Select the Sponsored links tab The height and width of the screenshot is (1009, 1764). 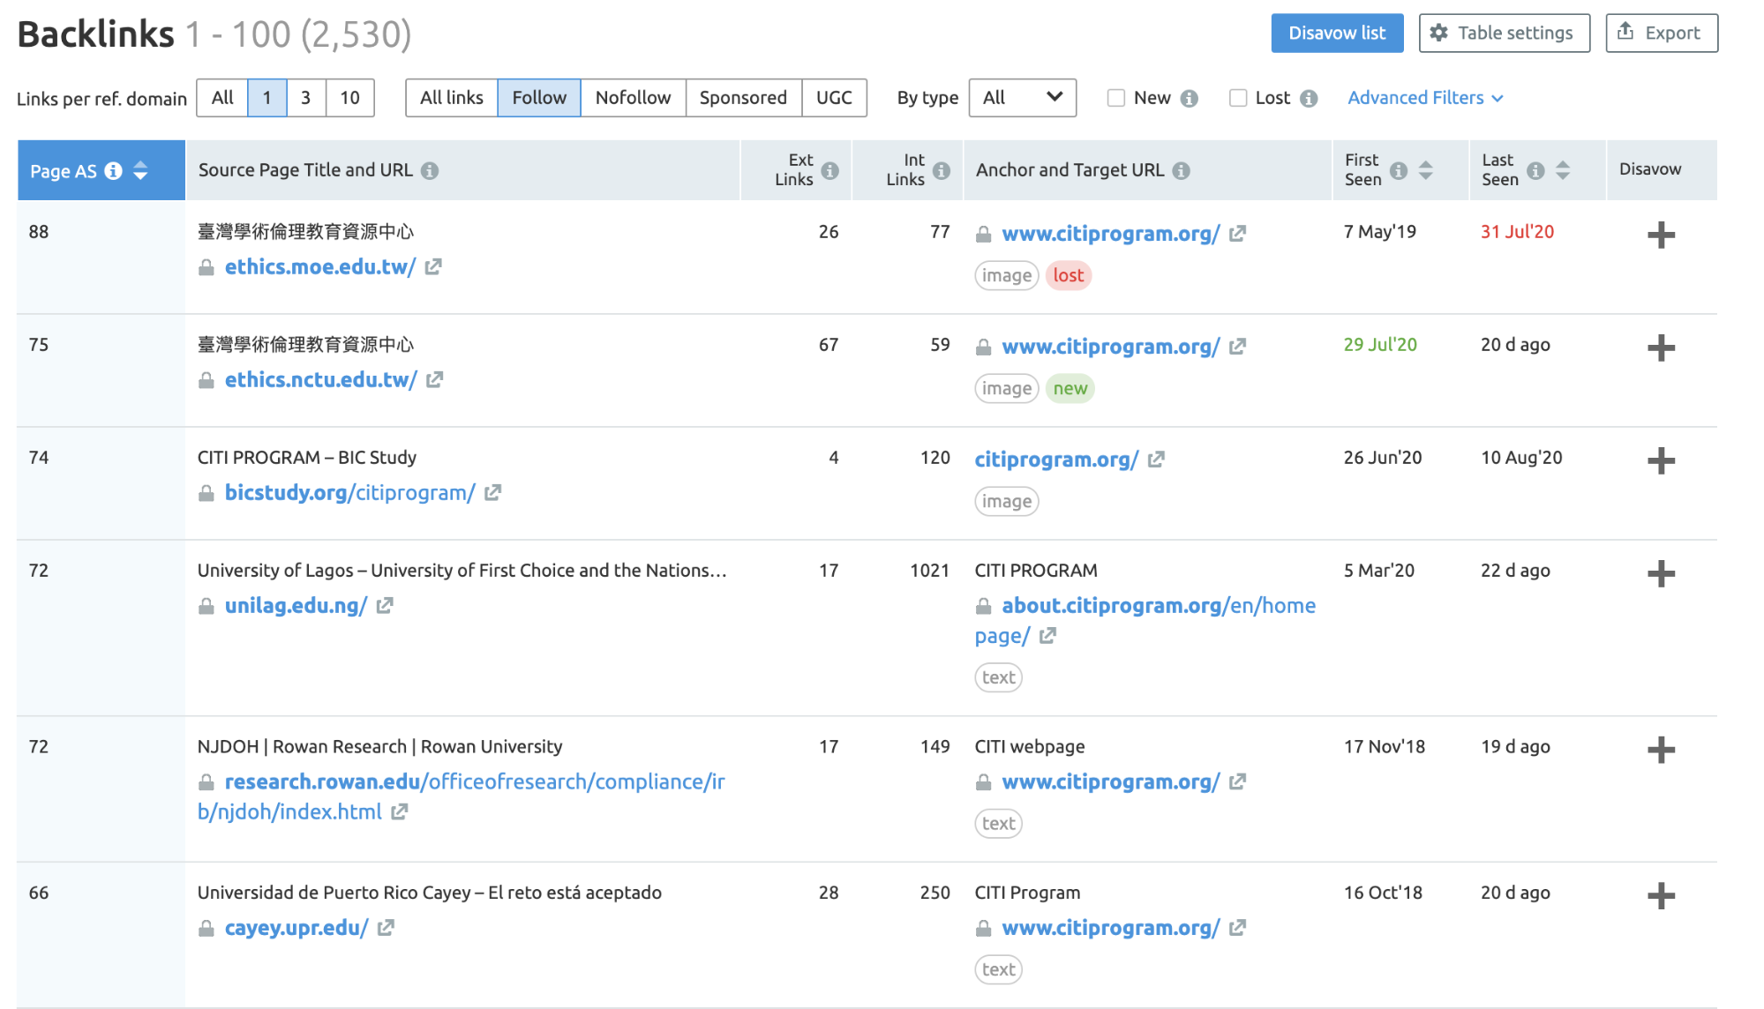(x=743, y=98)
